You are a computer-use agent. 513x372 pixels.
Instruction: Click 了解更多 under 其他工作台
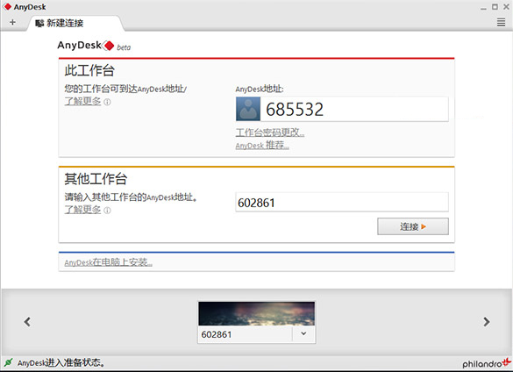82,210
